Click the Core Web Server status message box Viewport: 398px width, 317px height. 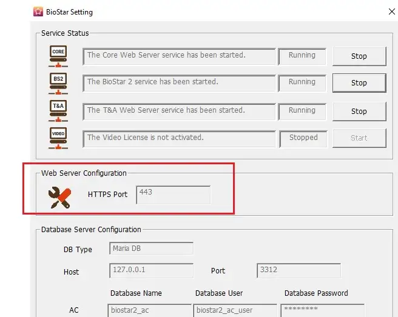(179, 56)
